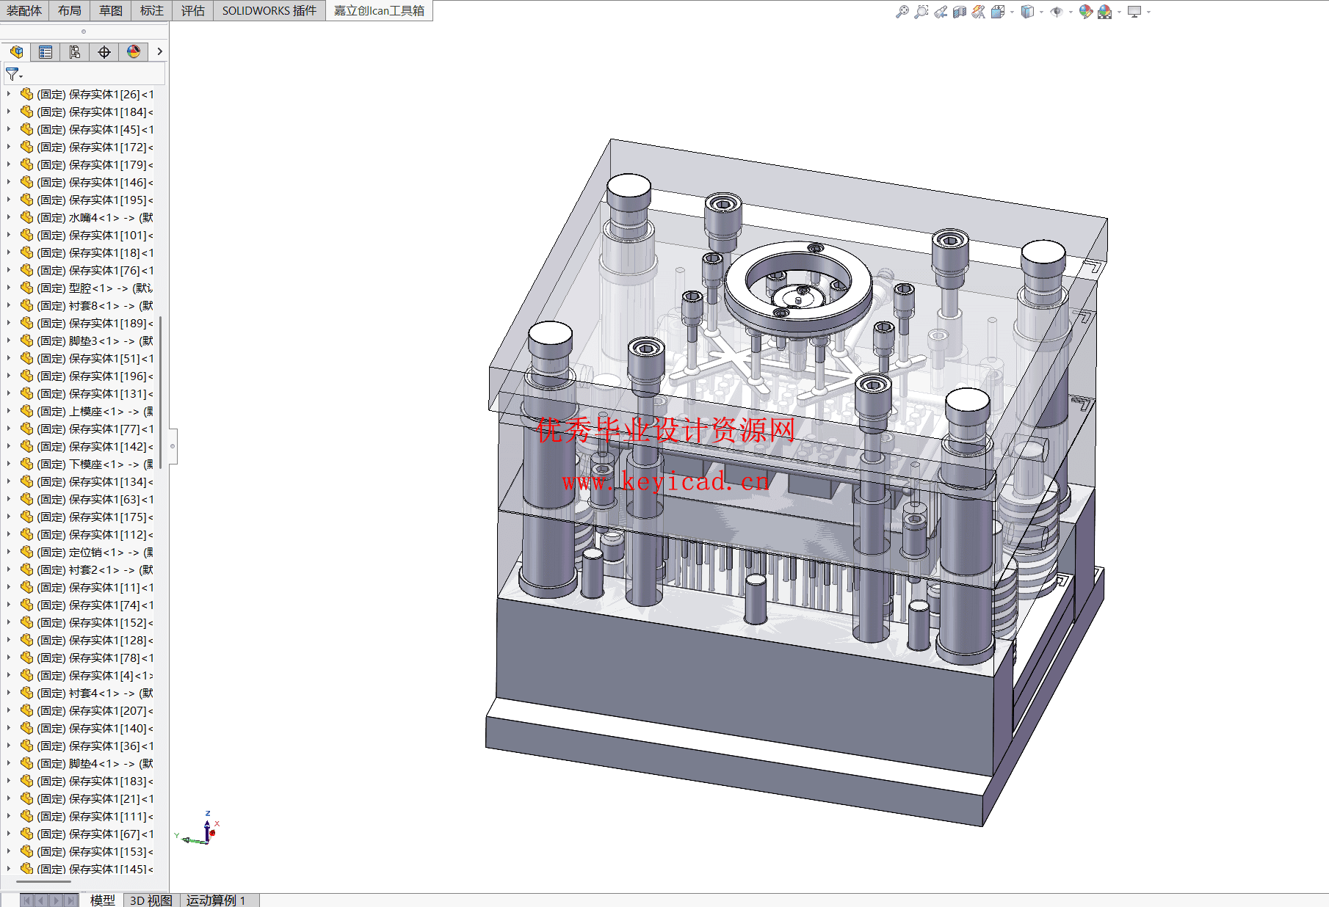Click the Previous View icon
Screen dimensions: 1329x907
pyautogui.click(x=941, y=12)
